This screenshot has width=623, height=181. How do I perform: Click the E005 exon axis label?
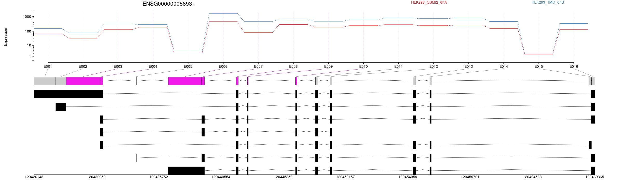pos(188,66)
